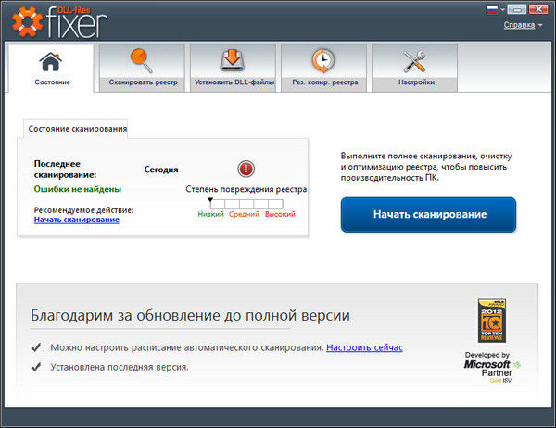Click the Степень повреждения реестра label

coord(246,189)
